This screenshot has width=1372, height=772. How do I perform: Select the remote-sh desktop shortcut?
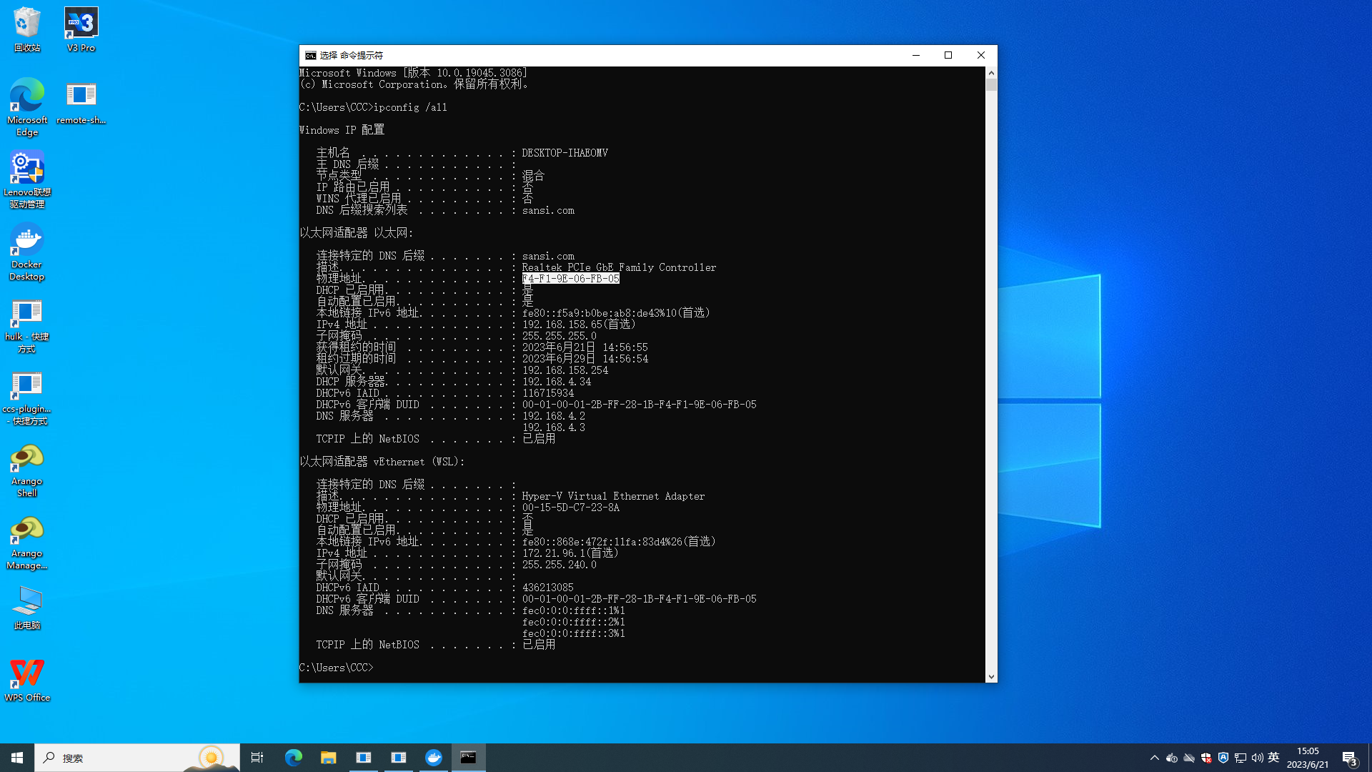click(81, 102)
